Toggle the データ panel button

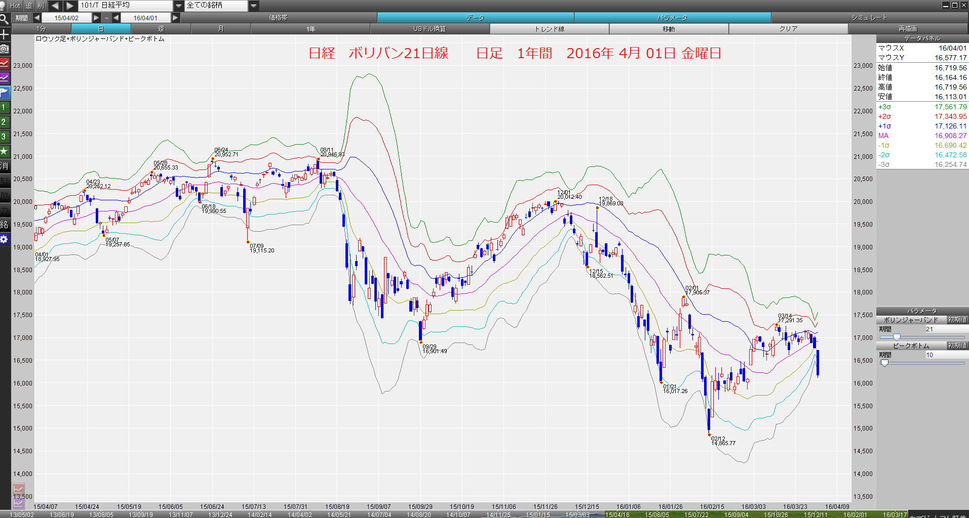click(x=475, y=18)
